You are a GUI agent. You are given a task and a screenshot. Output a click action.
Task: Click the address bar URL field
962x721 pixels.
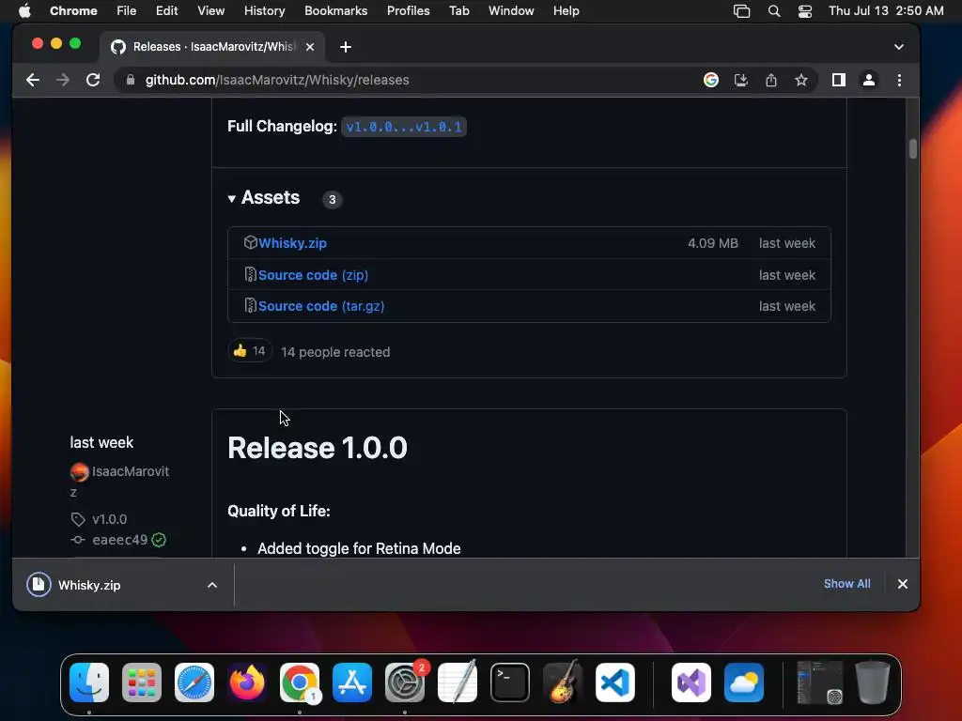[x=405, y=80]
